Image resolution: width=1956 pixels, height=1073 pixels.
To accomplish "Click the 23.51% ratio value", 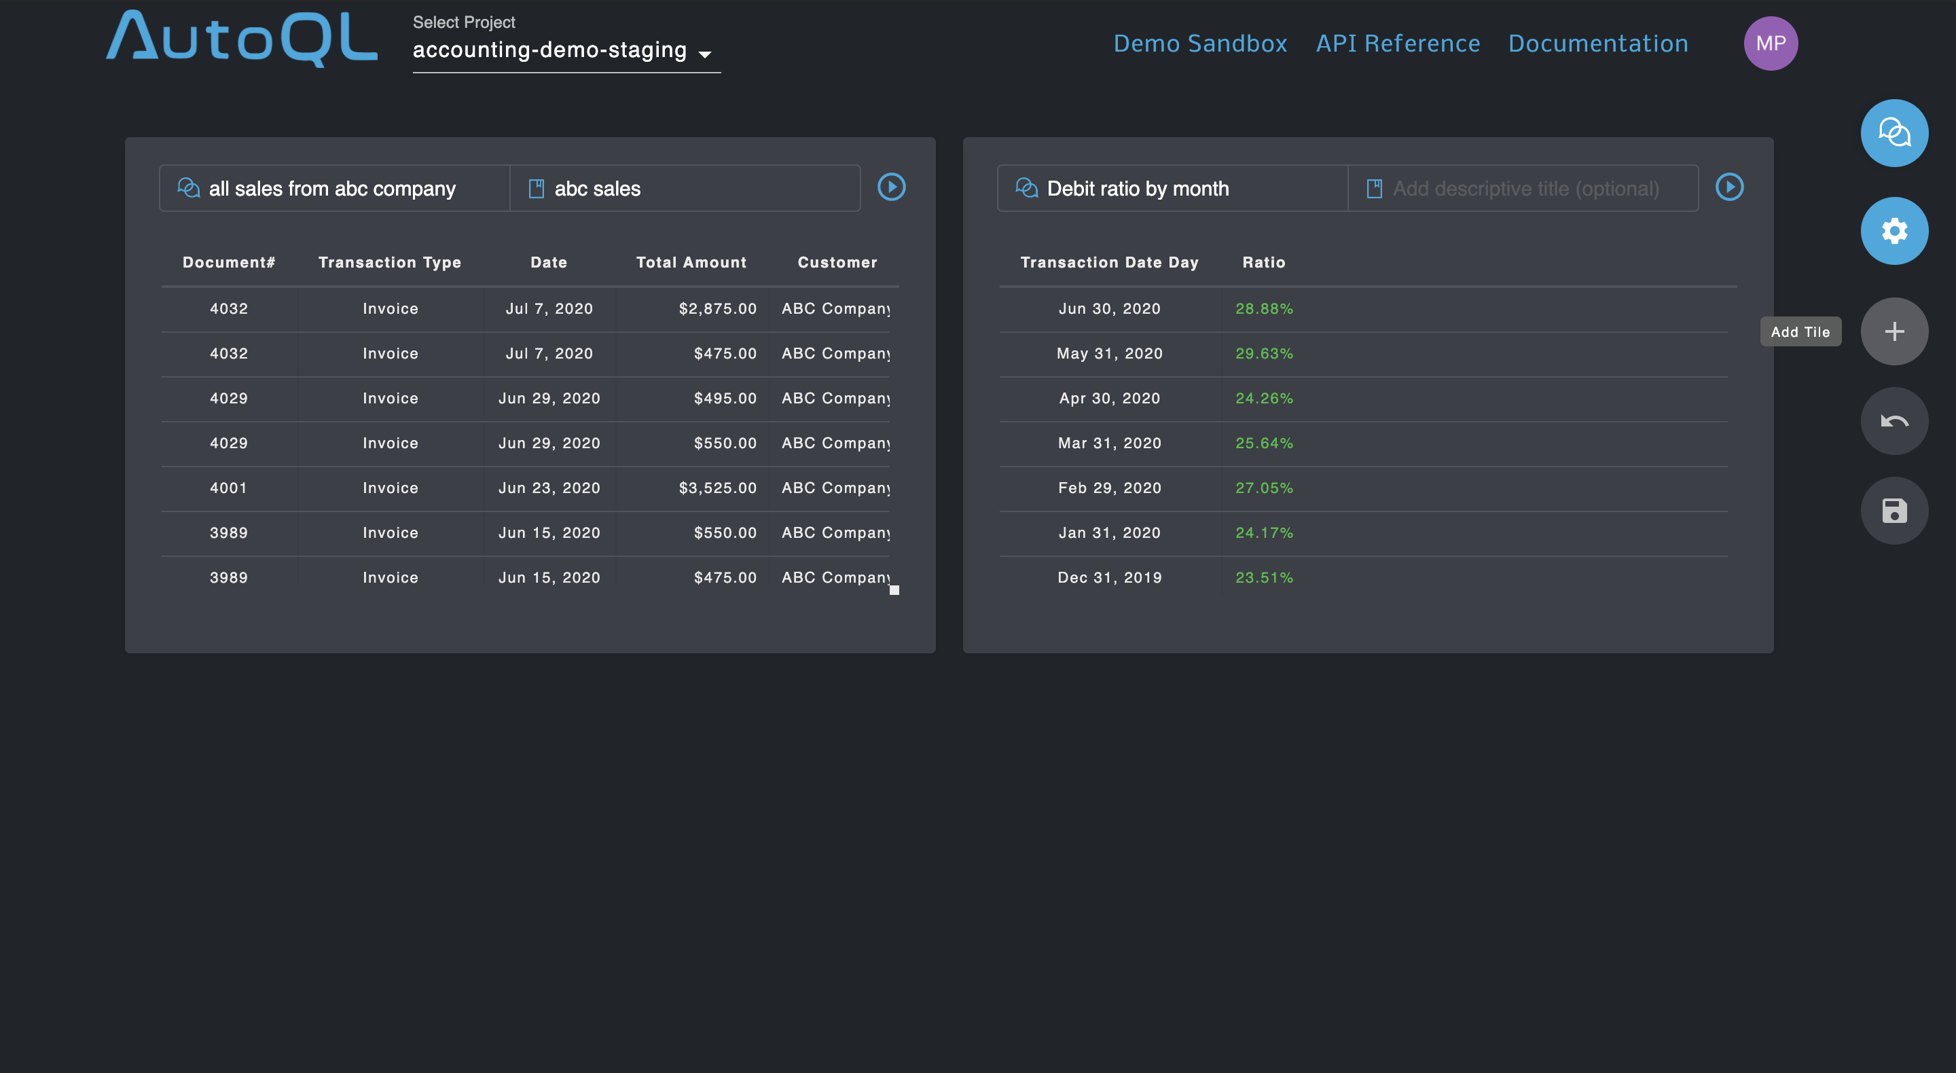I will coord(1263,577).
